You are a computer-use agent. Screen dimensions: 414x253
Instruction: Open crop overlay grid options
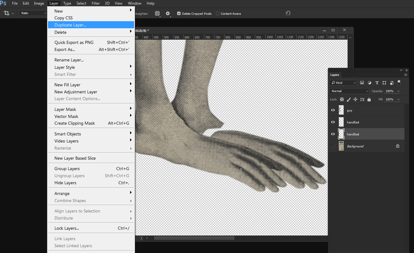pos(157,14)
